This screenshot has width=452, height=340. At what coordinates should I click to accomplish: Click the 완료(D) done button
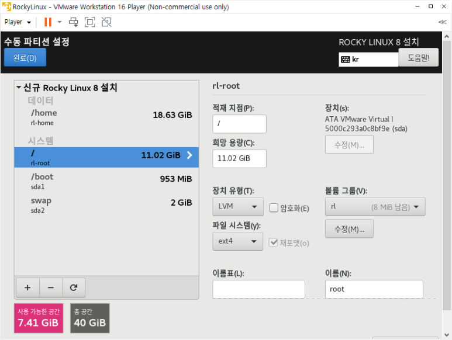click(x=25, y=58)
